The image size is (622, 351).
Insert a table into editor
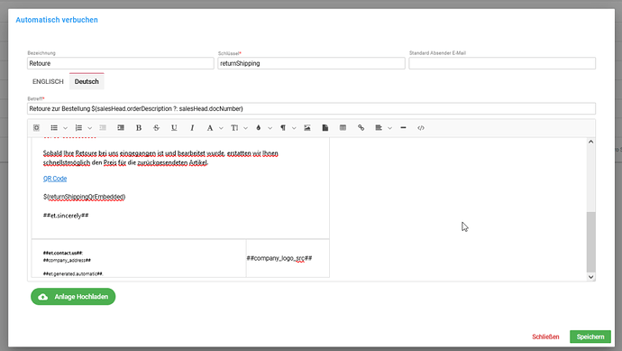343,128
